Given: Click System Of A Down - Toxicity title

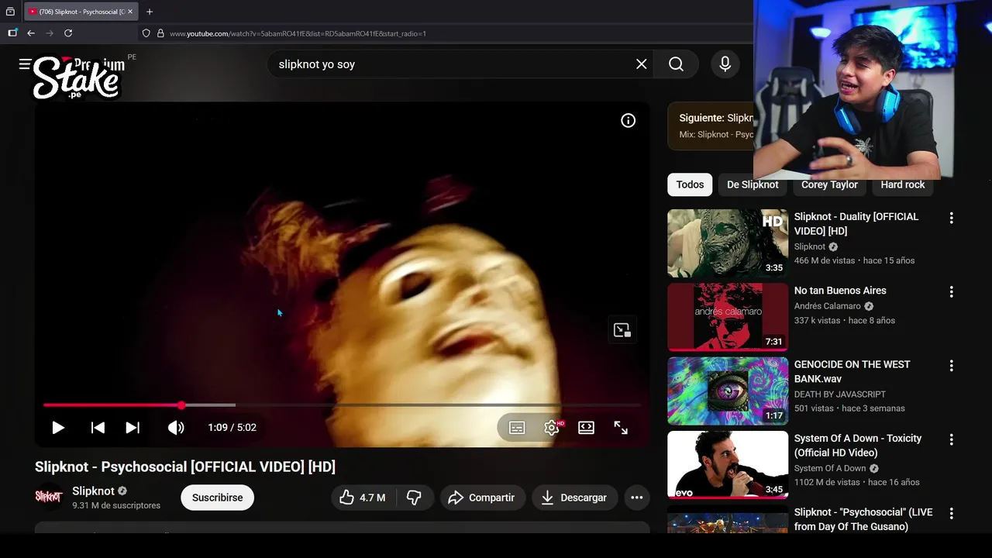Looking at the screenshot, I should click(x=858, y=446).
